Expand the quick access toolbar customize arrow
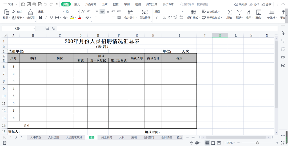 pyautogui.click(x=57, y=4)
